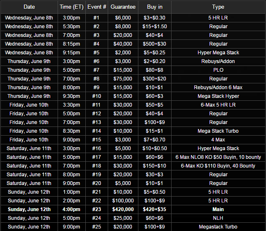Click the Time (ET) column header

(72, 7)
